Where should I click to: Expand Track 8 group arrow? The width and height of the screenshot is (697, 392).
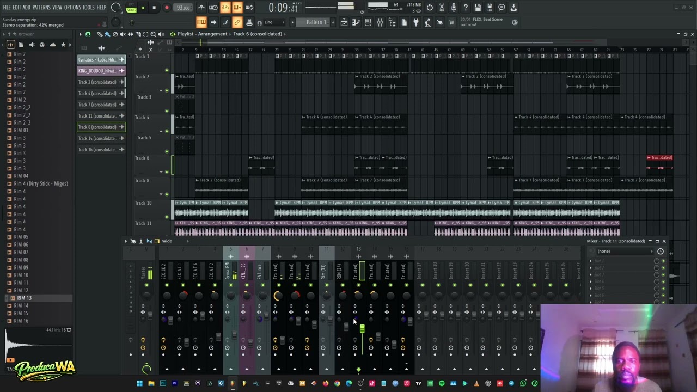point(161,194)
